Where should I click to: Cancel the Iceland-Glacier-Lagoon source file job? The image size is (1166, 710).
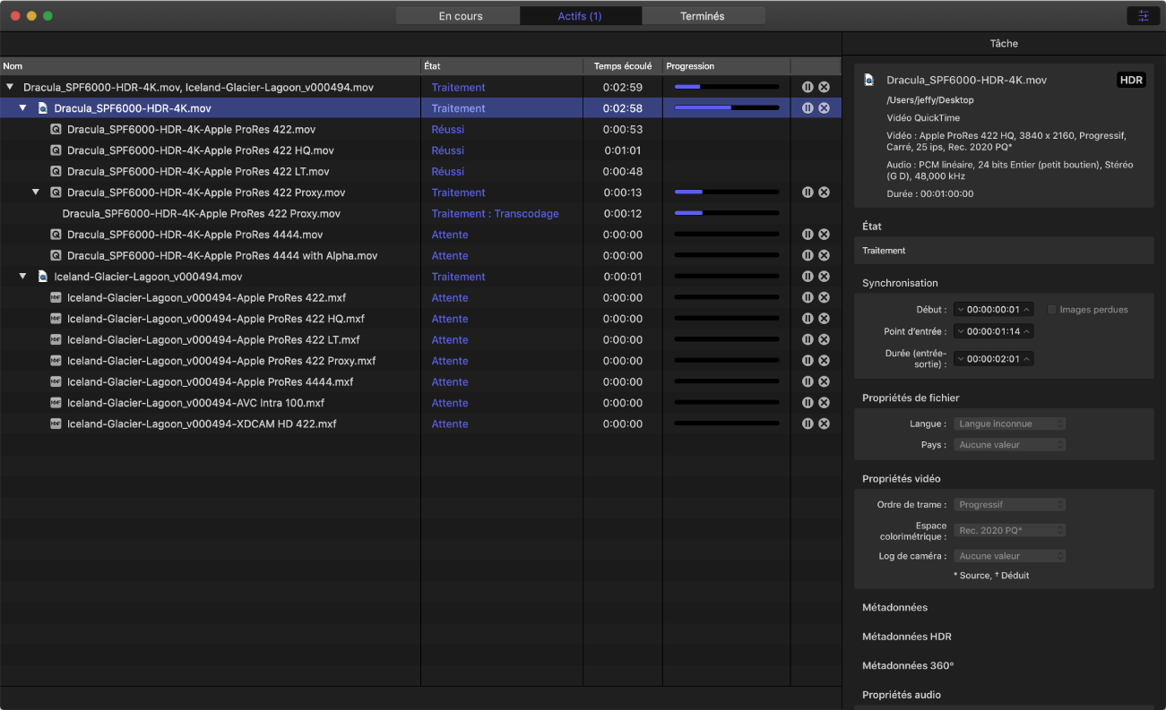point(824,277)
